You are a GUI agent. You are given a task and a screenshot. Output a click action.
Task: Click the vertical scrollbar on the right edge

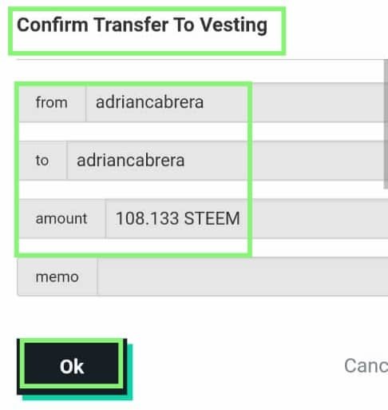coord(386,124)
